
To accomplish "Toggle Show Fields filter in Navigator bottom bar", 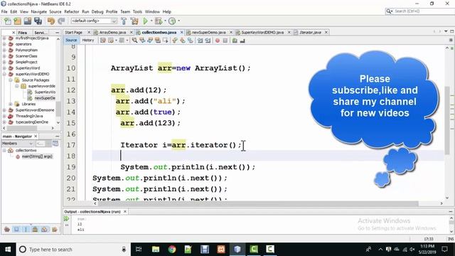I will tap(16, 229).
